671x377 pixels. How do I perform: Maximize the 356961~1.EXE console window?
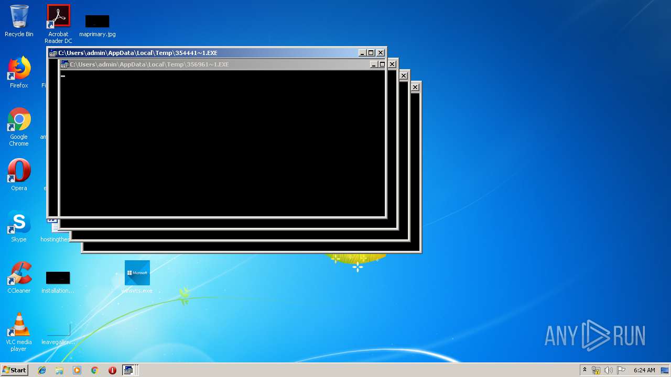click(382, 64)
